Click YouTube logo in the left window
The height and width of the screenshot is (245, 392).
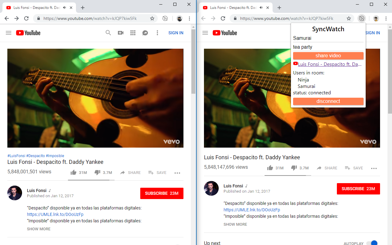(x=28, y=33)
